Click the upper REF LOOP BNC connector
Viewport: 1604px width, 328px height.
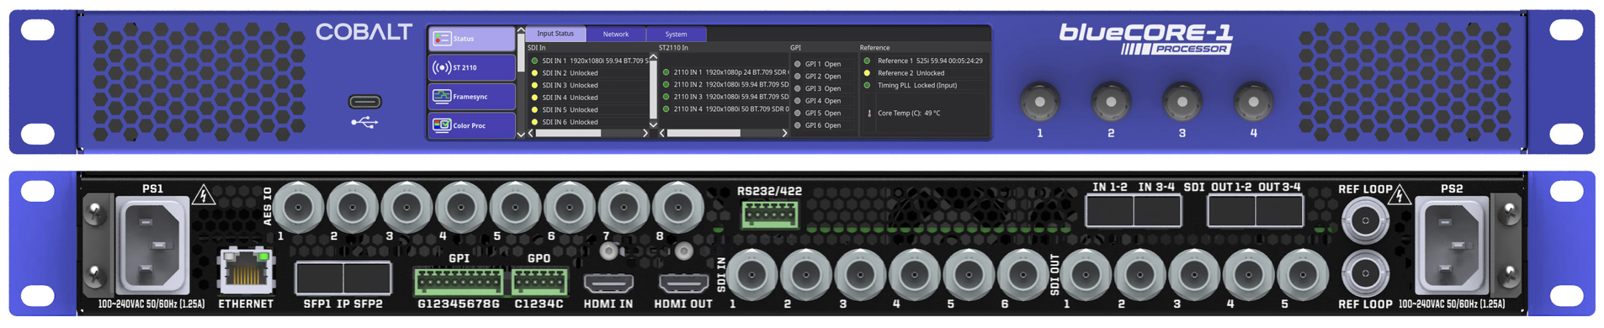(x=1365, y=221)
